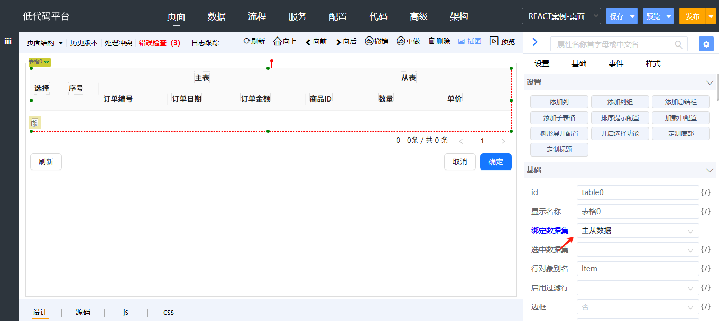Viewport: 719px width, 321px height.
Task: Open the 插图 illustration tool
Action: point(469,41)
